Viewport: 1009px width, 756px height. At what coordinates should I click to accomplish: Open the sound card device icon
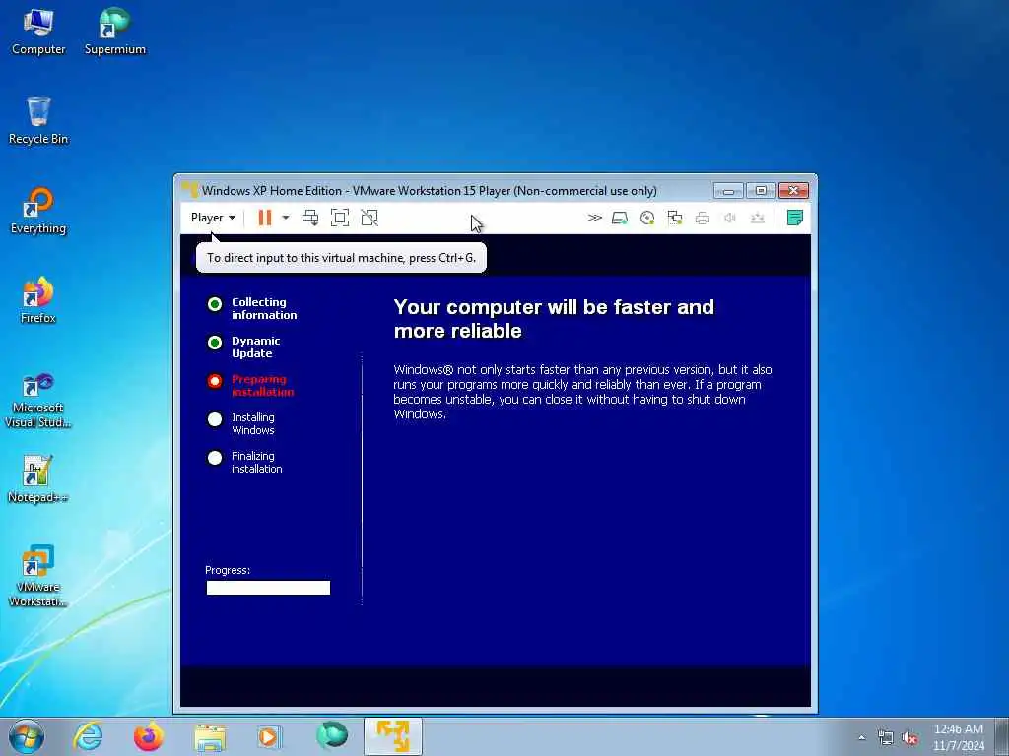[730, 218]
